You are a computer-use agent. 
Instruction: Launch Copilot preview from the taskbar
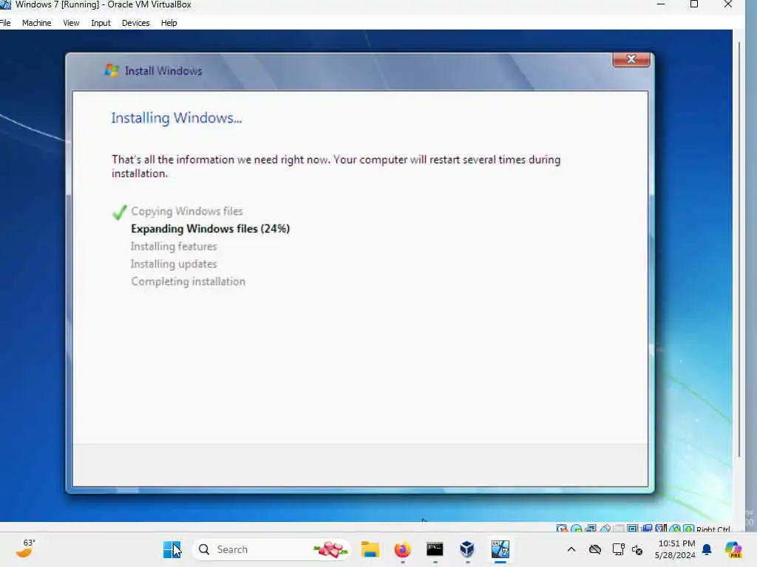733,549
